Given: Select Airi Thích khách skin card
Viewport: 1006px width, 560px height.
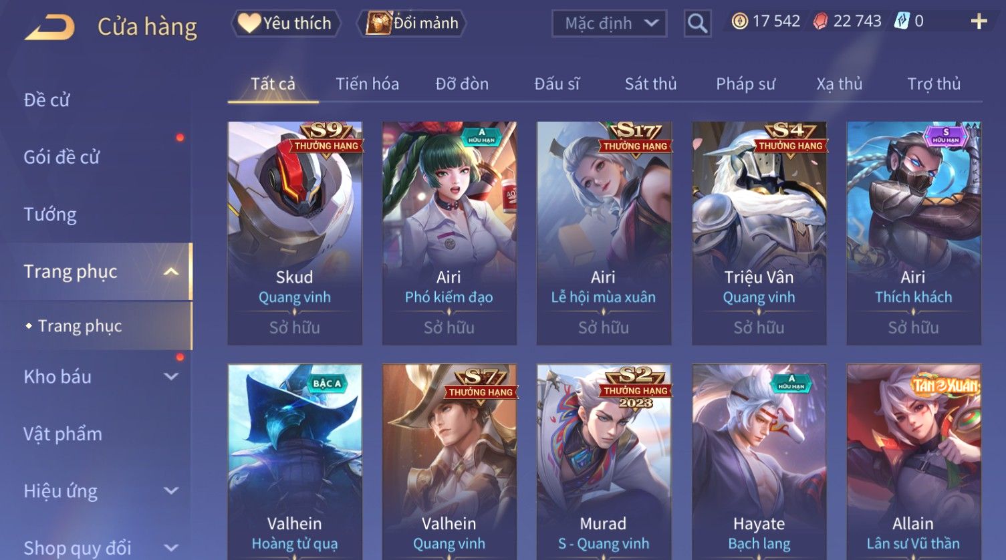Looking at the screenshot, I should [x=913, y=233].
